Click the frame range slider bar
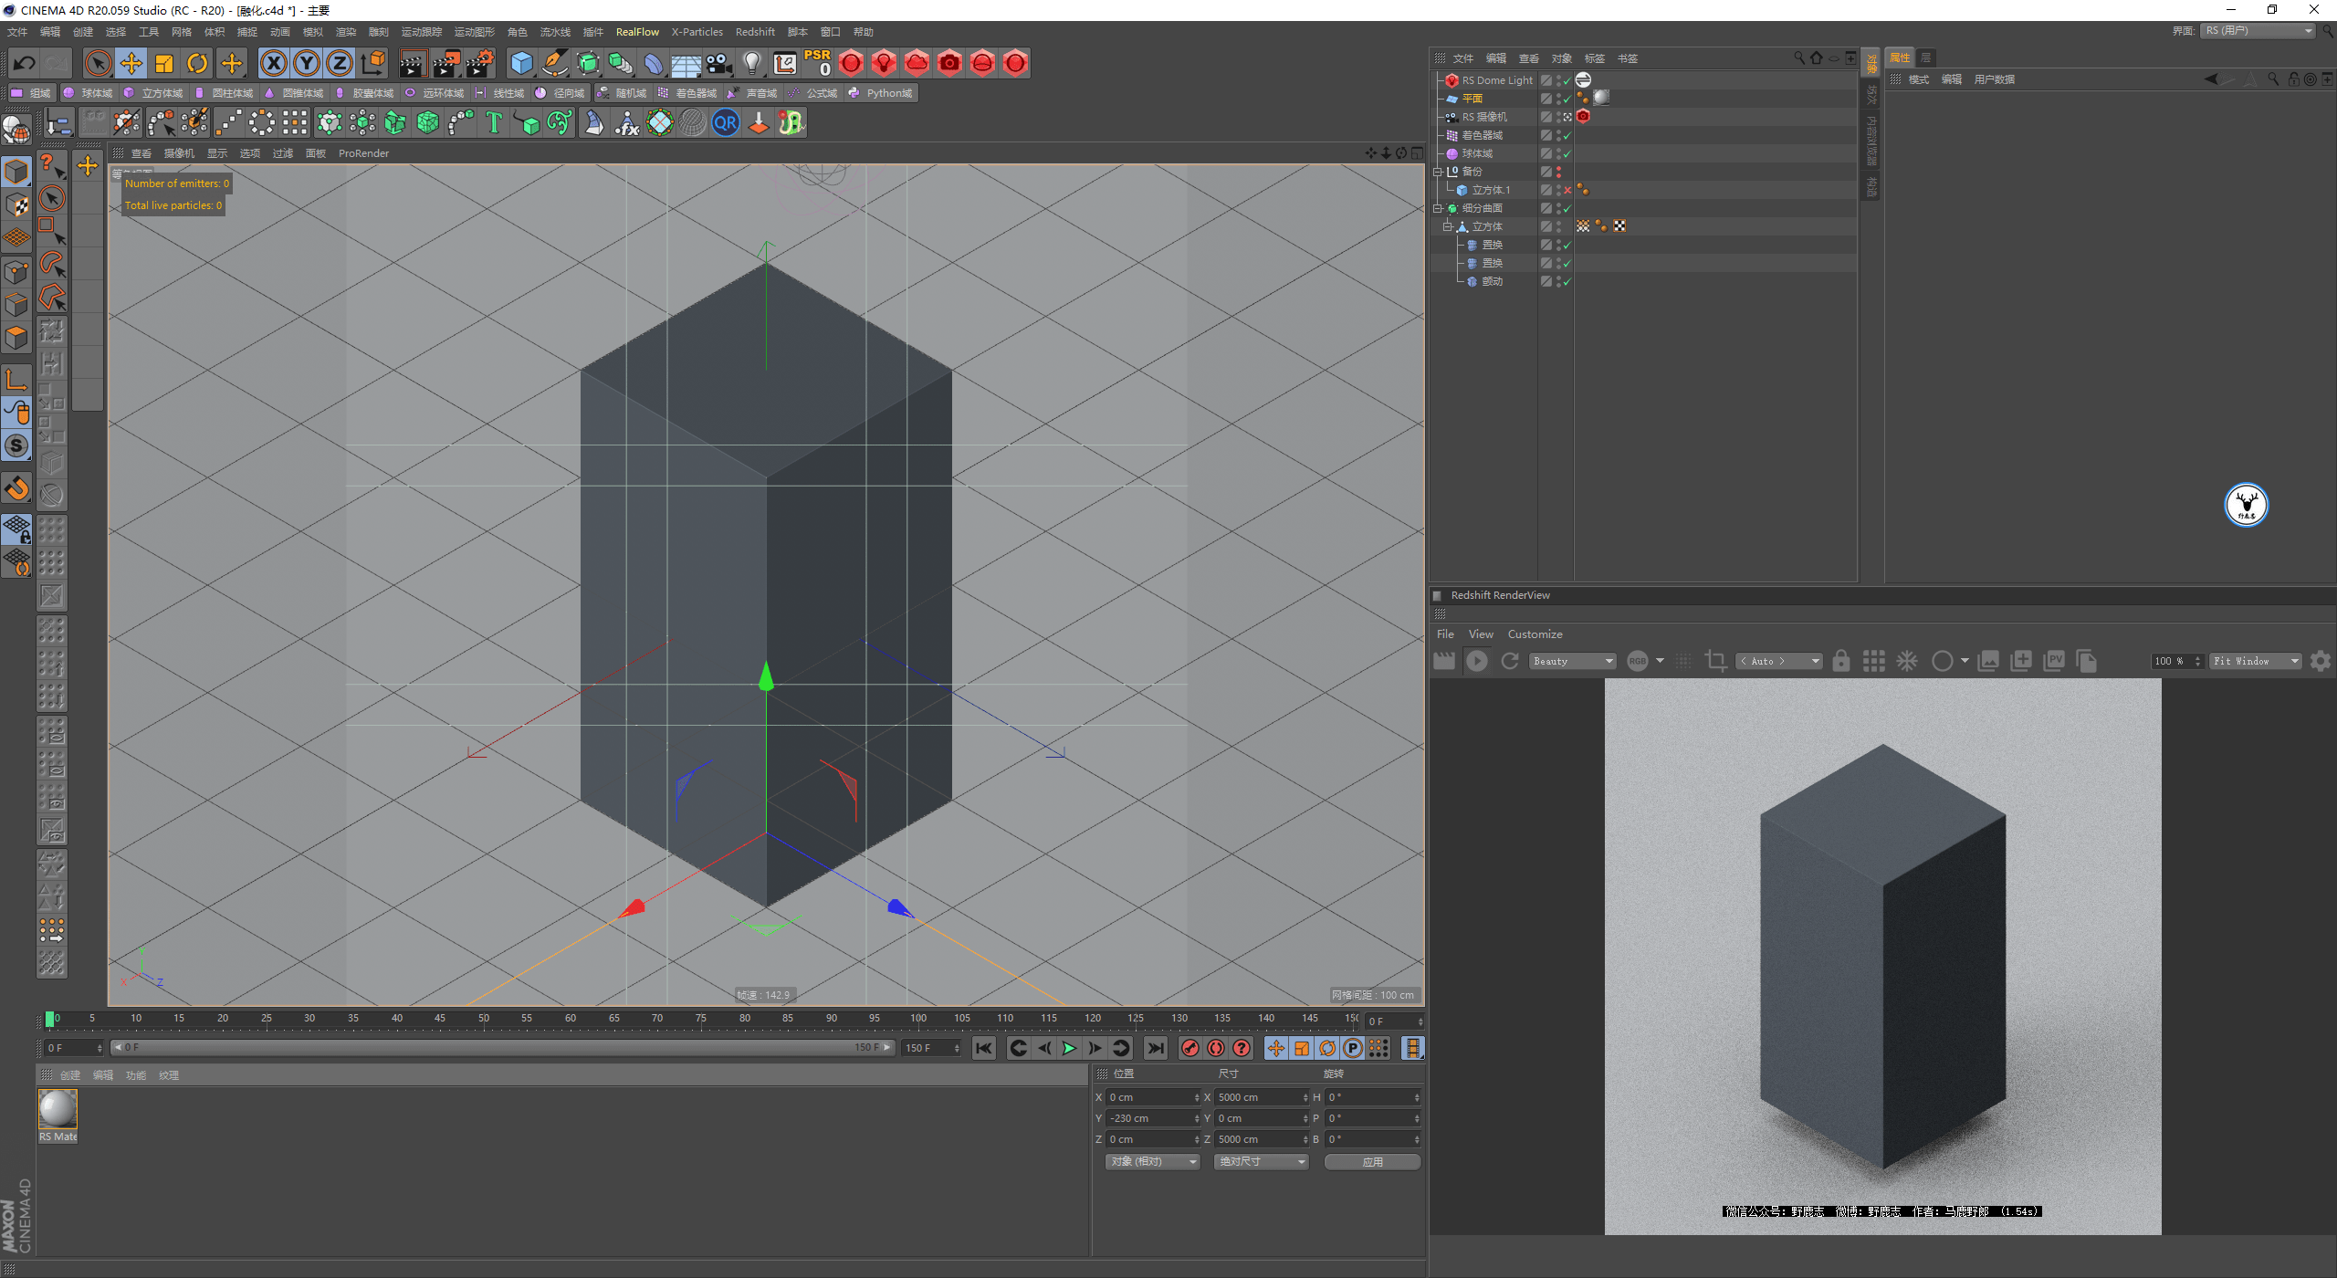The height and width of the screenshot is (1278, 2337). (x=502, y=1048)
